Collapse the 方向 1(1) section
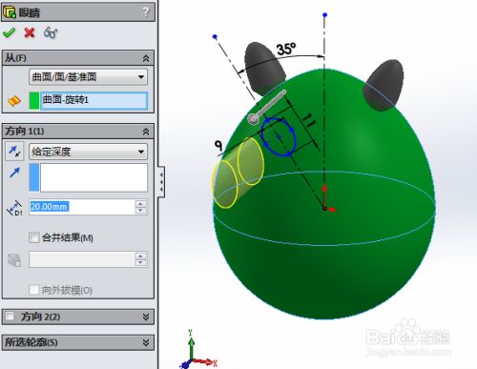The height and width of the screenshot is (369, 477). (x=146, y=132)
